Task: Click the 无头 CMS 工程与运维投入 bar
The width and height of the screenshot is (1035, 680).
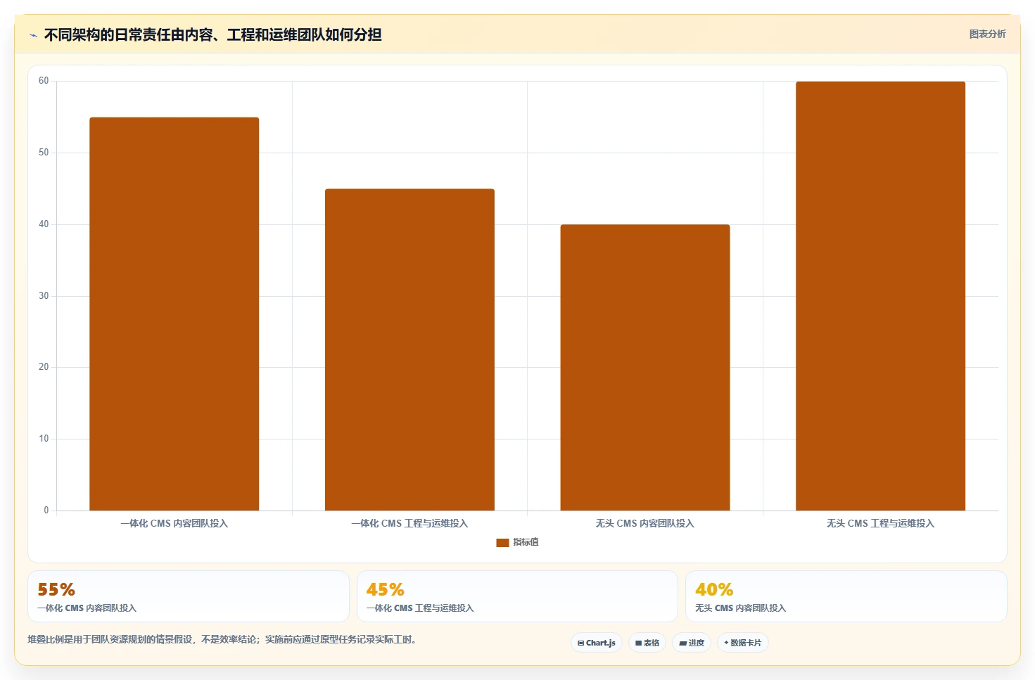Action: pos(880,296)
